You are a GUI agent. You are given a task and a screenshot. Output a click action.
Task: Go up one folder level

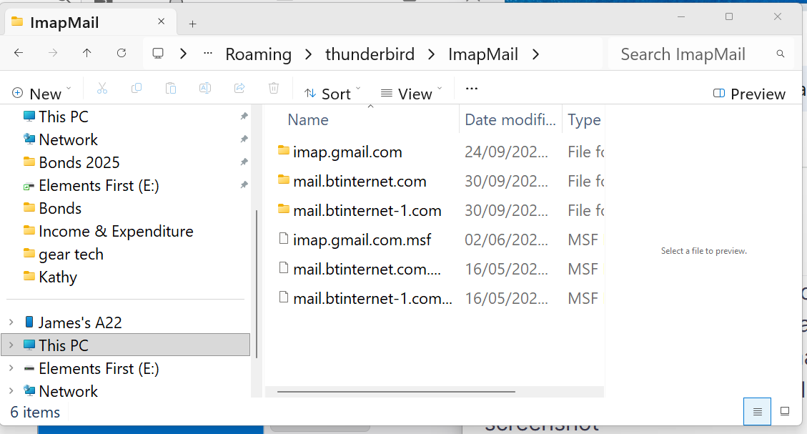pyautogui.click(x=87, y=53)
